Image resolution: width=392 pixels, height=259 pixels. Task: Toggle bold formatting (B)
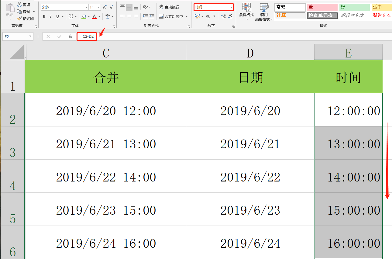(44, 16)
